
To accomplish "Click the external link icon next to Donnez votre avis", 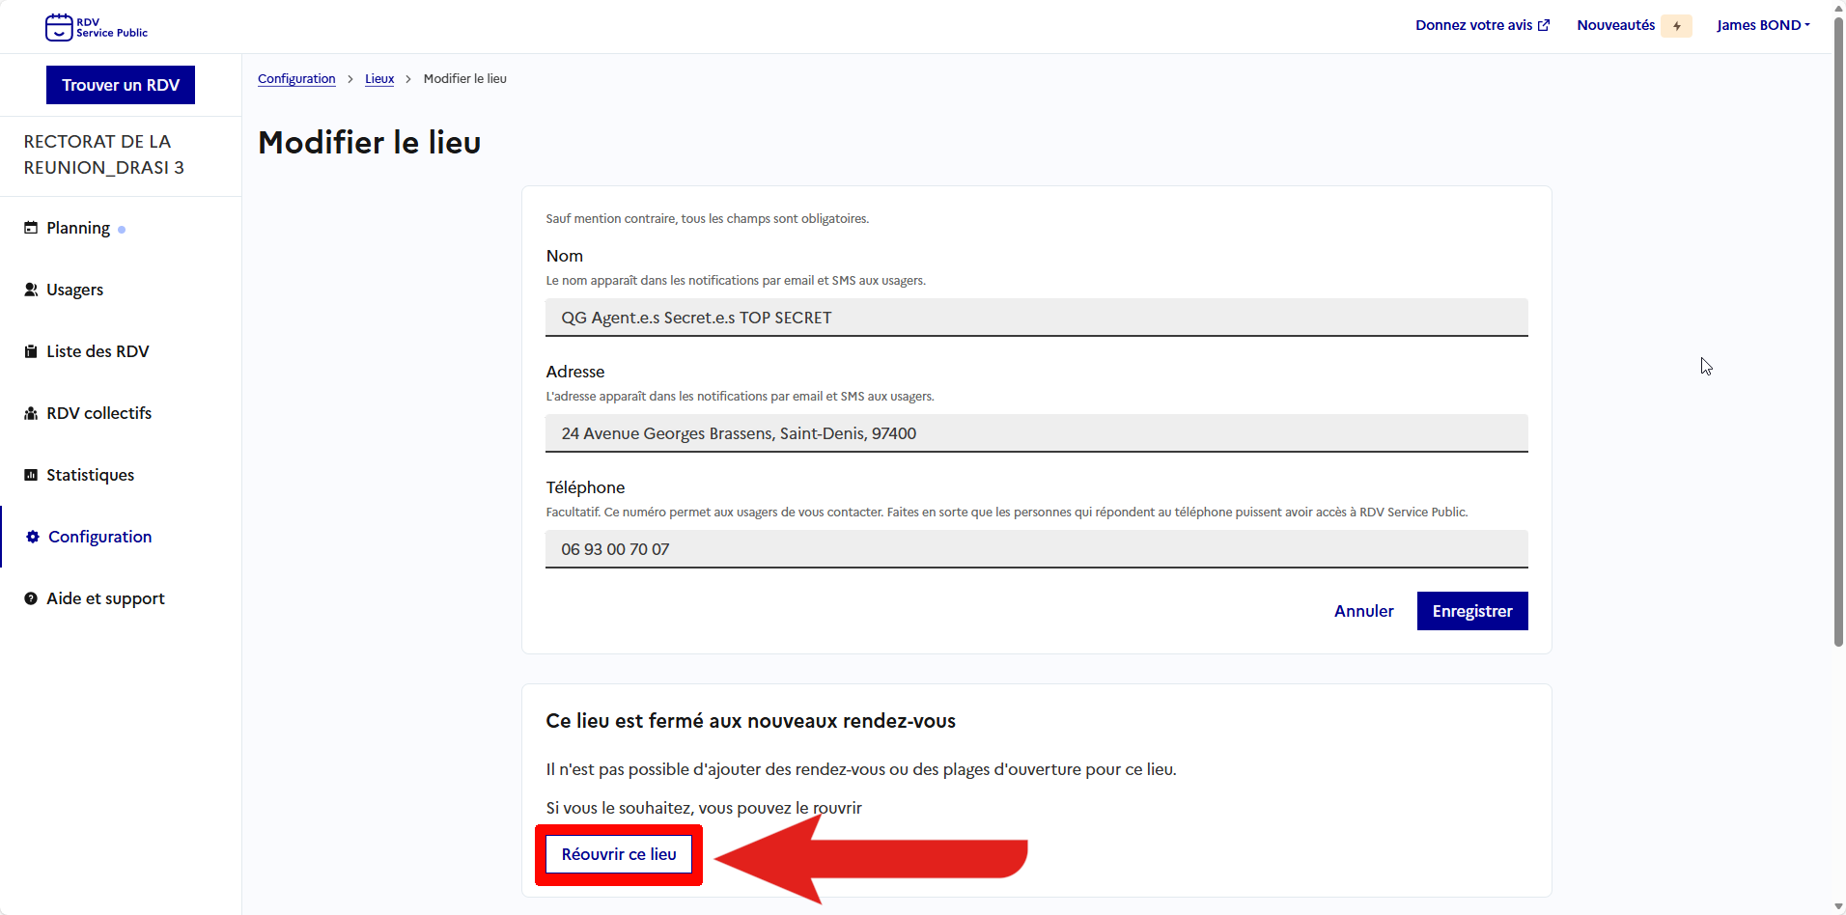I will pyautogui.click(x=1544, y=25).
